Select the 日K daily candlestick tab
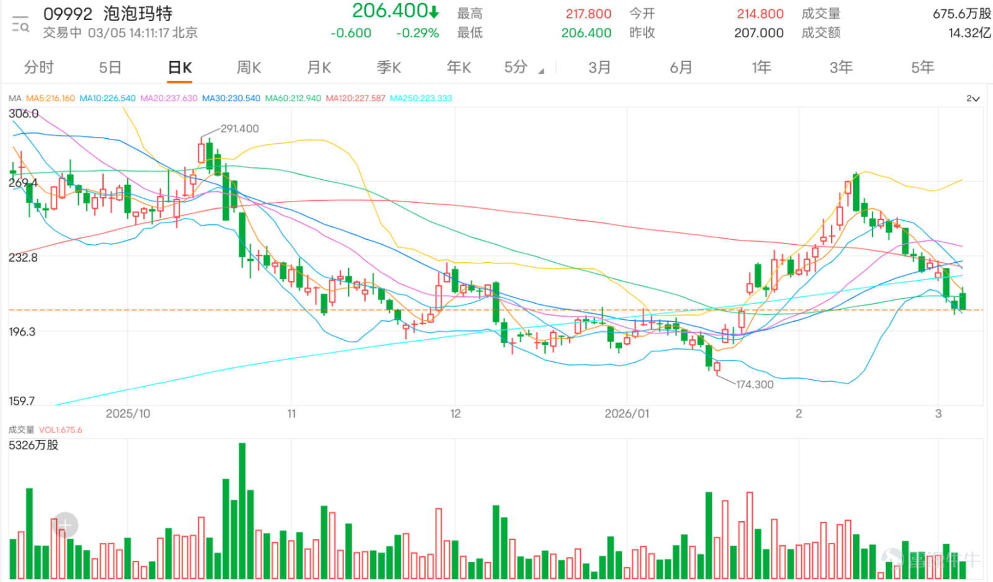The width and height of the screenshot is (993, 582). click(x=180, y=68)
